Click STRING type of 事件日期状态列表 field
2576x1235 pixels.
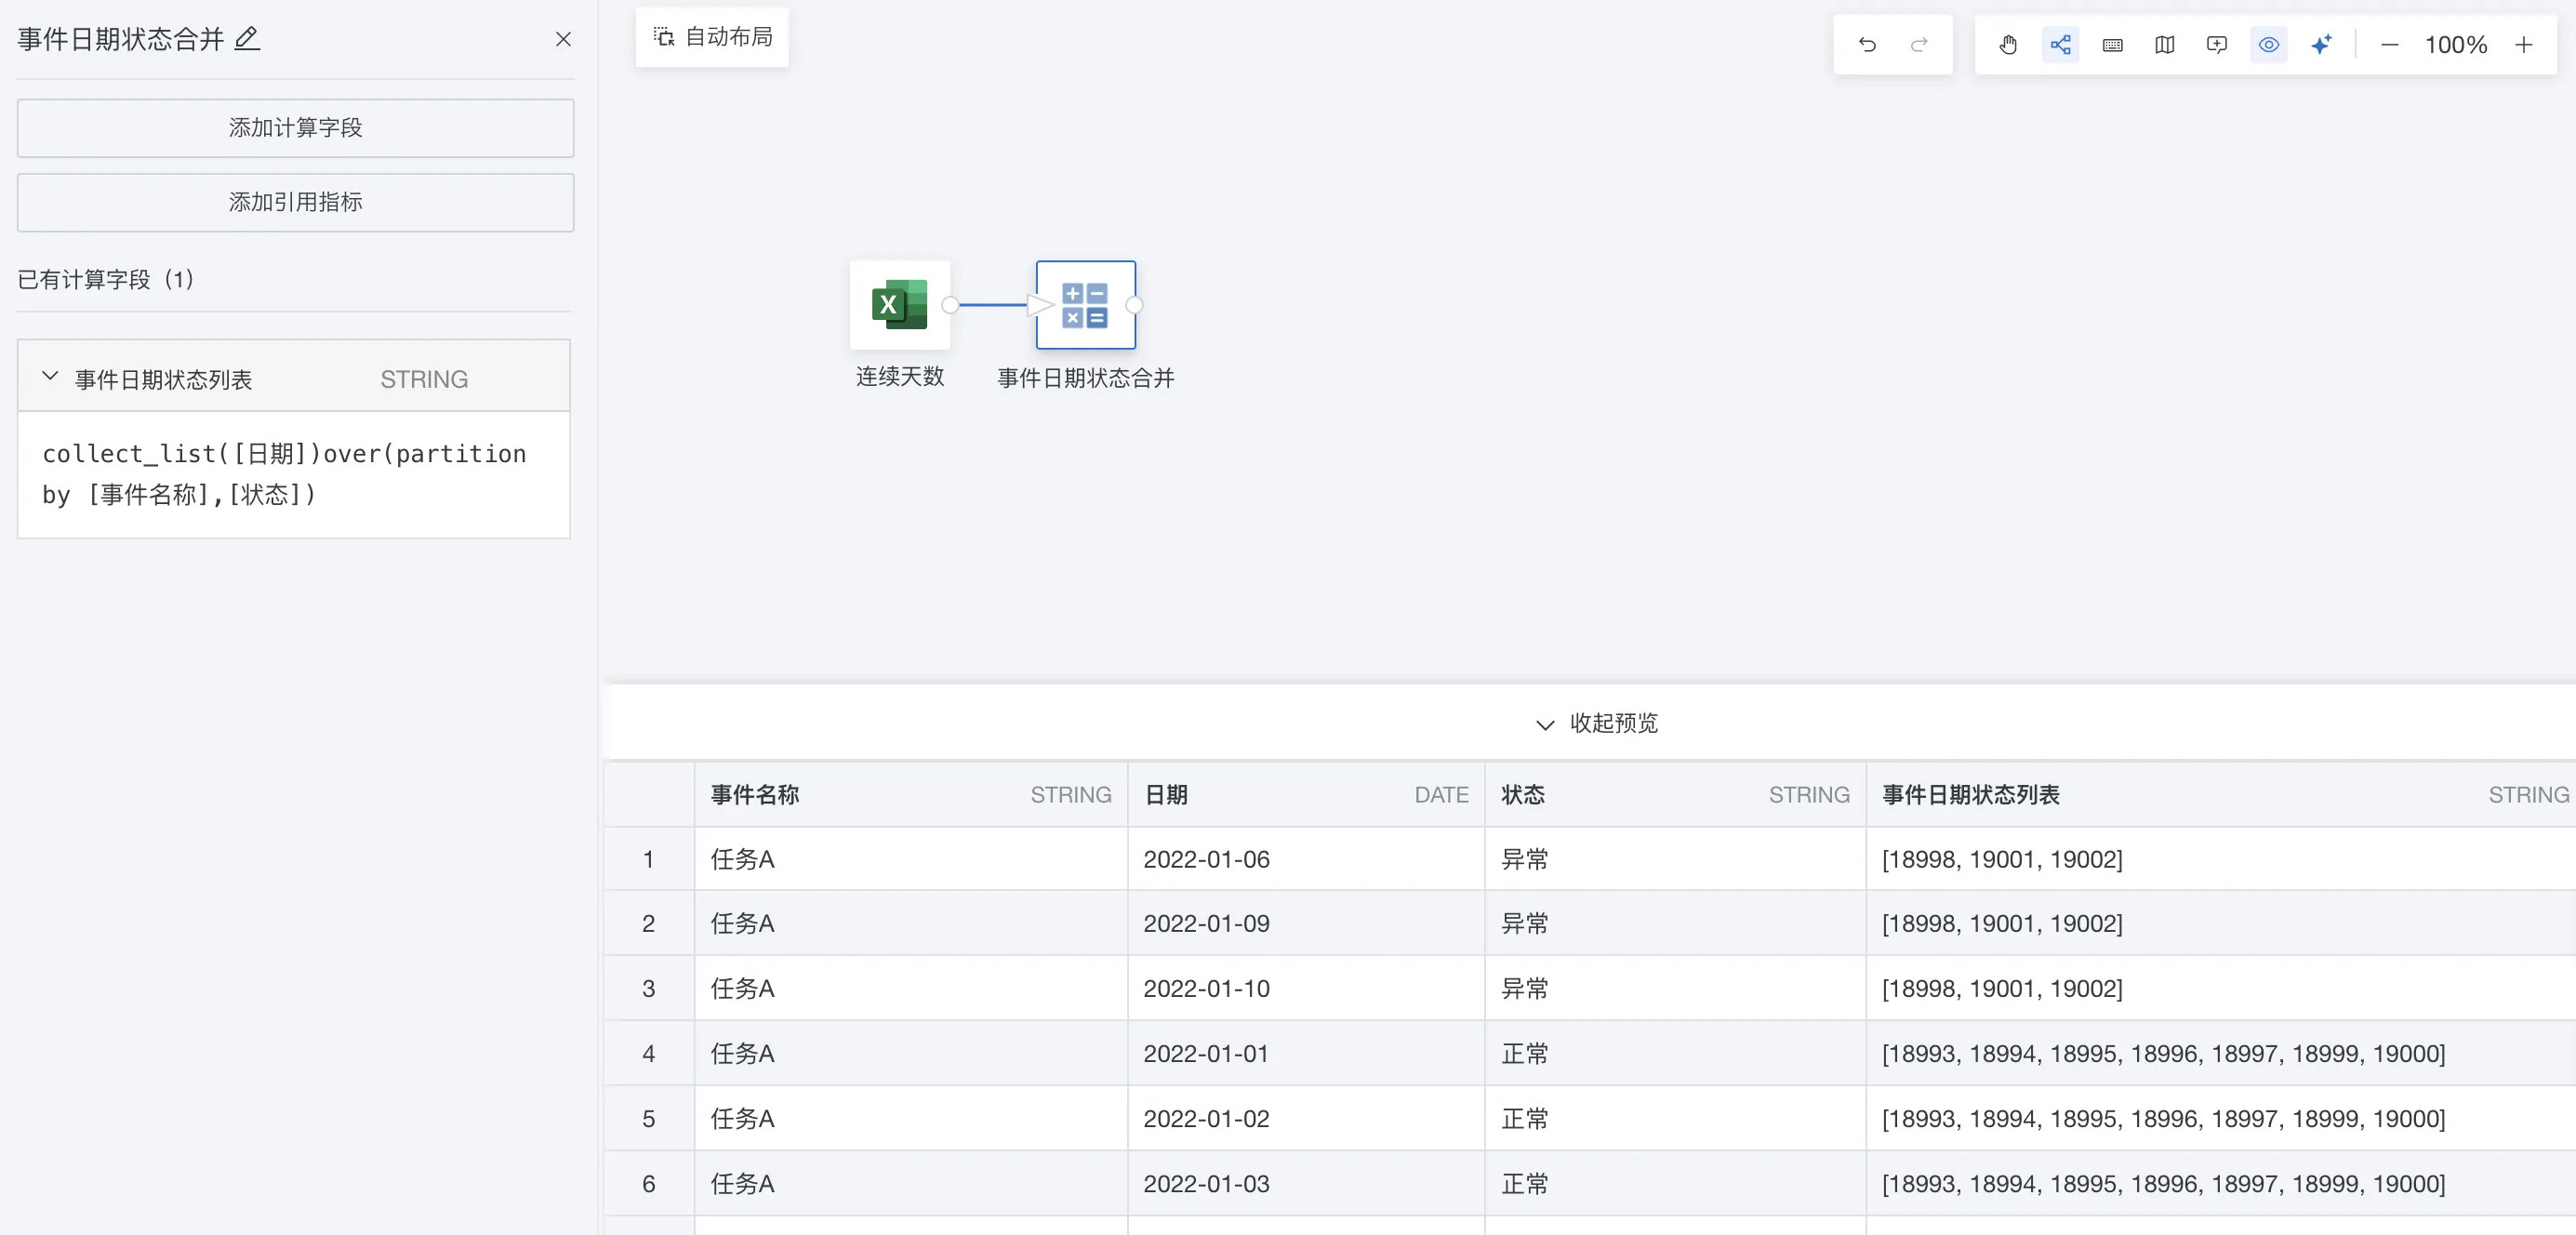click(x=424, y=379)
